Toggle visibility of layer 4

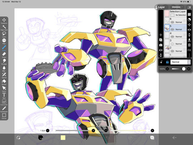[172, 37]
